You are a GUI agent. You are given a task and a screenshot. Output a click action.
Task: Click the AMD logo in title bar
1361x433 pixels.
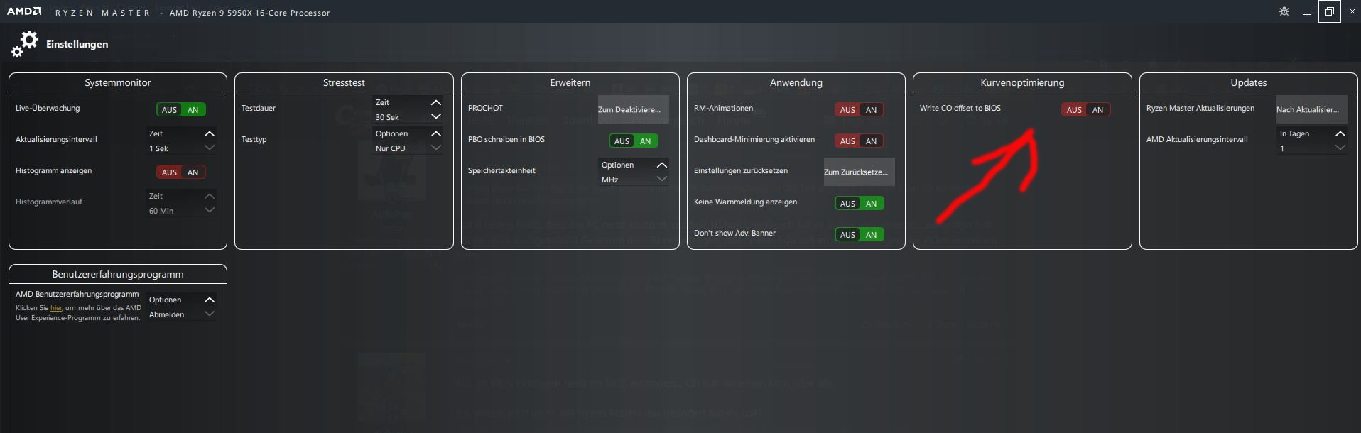(x=24, y=11)
